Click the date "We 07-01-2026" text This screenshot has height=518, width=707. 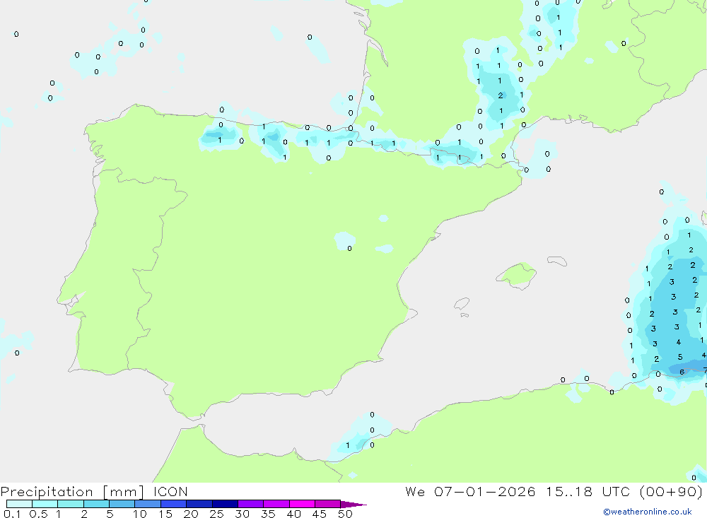(470, 491)
